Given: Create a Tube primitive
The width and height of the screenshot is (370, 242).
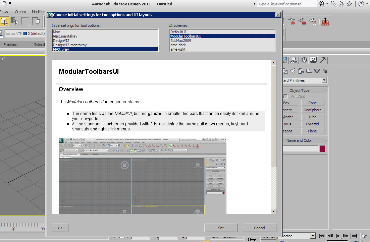Looking at the screenshot, I should (312, 117).
